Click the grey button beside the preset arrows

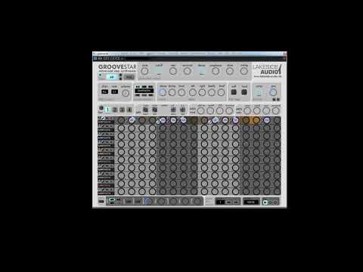point(129,77)
